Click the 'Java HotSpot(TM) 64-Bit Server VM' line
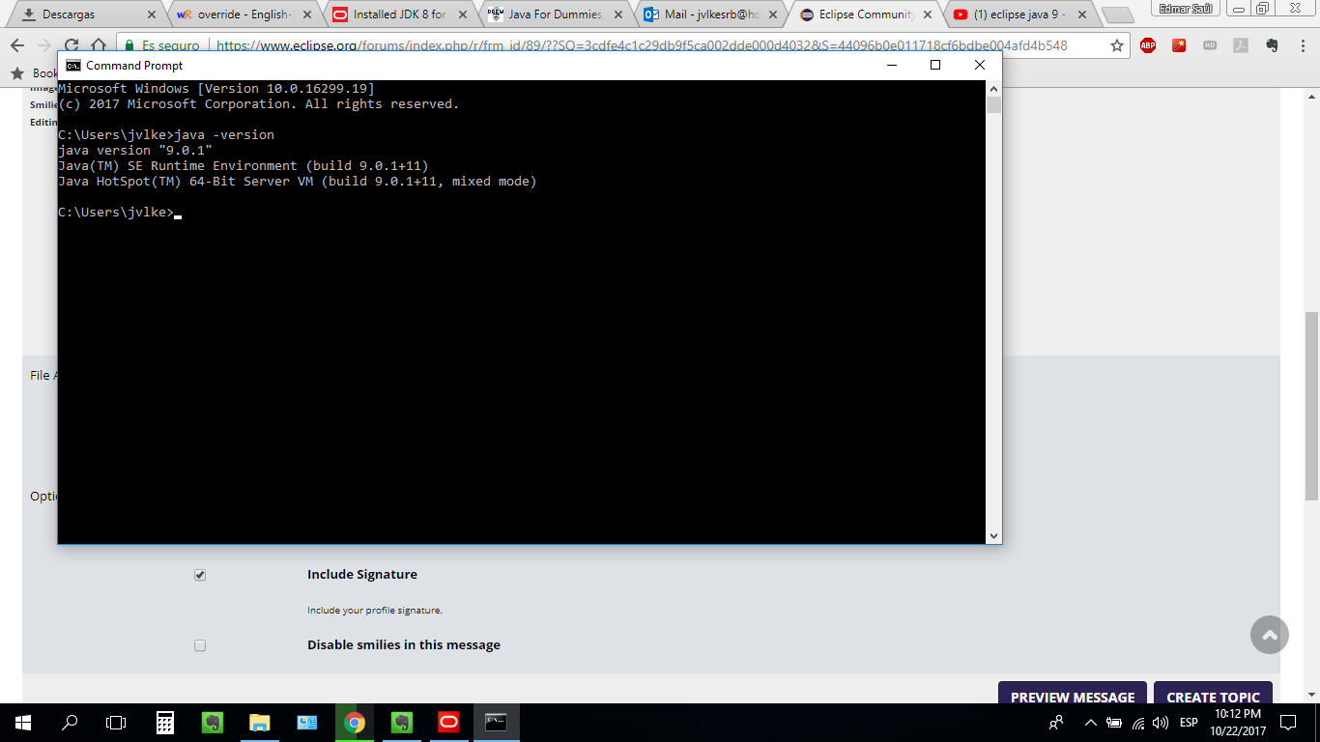Viewport: 1320px width, 742px height. [298, 182]
